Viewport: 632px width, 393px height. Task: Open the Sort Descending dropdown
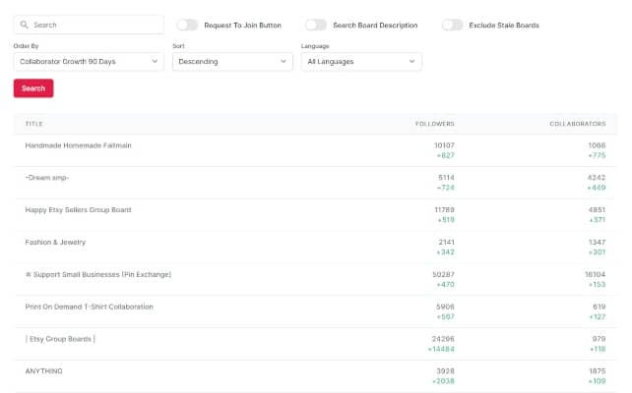[232, 62]
